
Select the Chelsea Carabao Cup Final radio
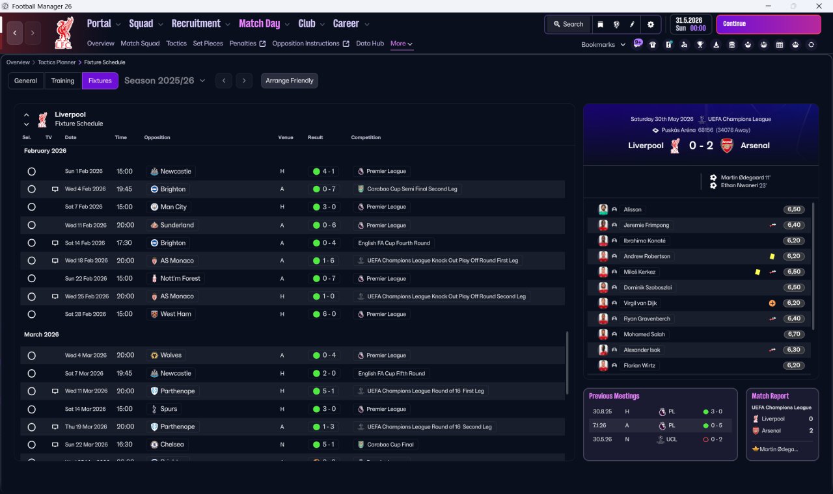(x=31, y=445)
